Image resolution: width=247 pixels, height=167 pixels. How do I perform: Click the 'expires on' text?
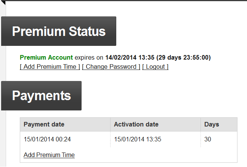(89, 58)
